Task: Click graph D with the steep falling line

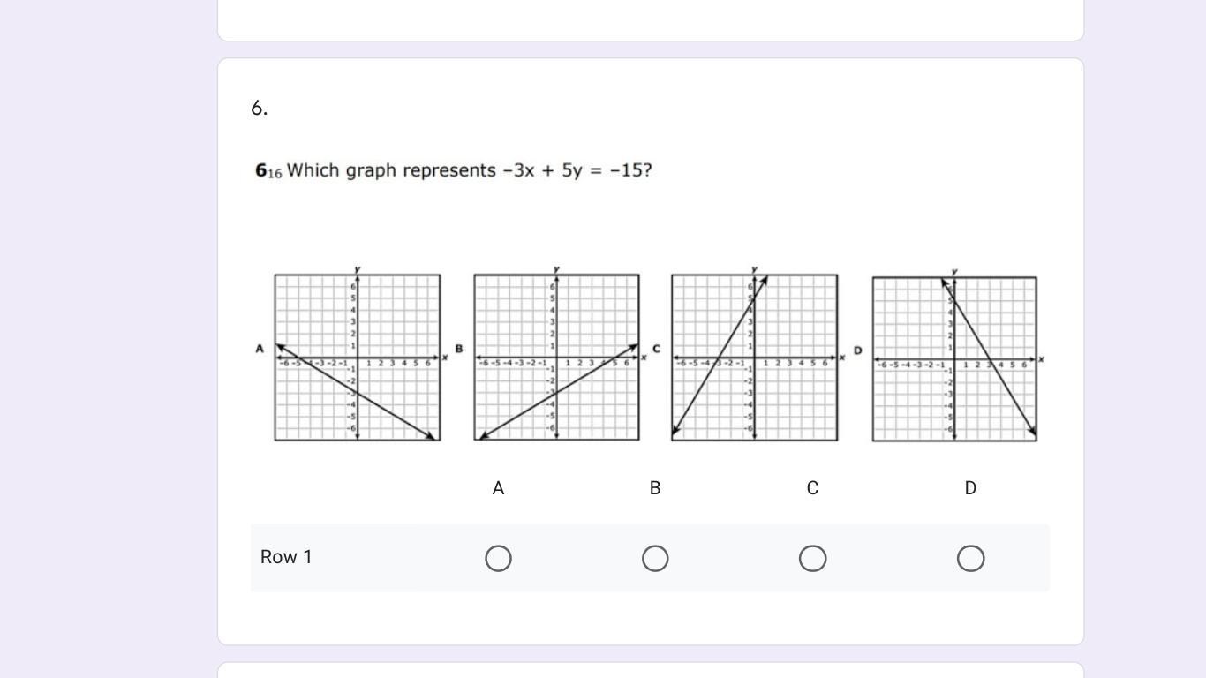Action: pyautogui.click(x=954, y=359)
